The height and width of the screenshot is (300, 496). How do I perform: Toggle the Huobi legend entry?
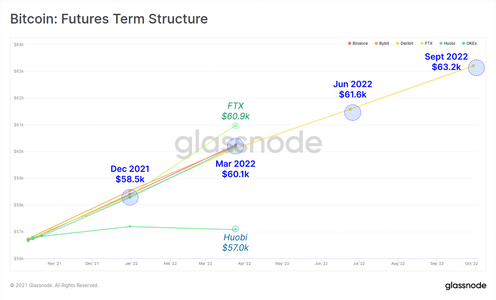pos(447,43)
